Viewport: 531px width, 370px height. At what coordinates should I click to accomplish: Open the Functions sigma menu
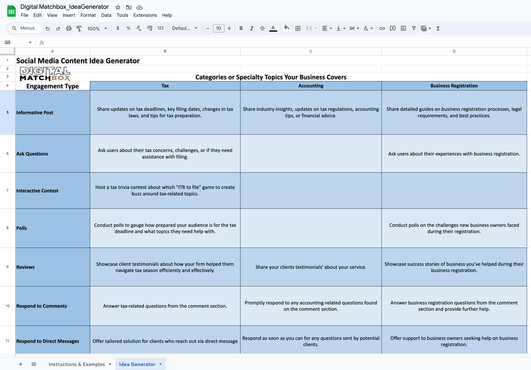438,28
